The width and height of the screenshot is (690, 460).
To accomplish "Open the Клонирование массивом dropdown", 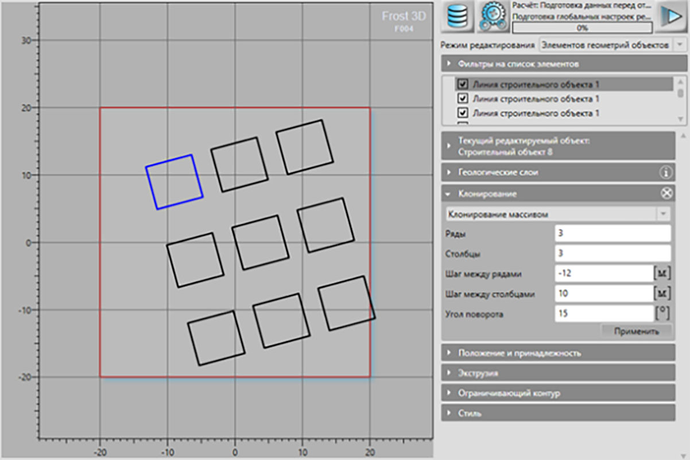I will (558, 214).
